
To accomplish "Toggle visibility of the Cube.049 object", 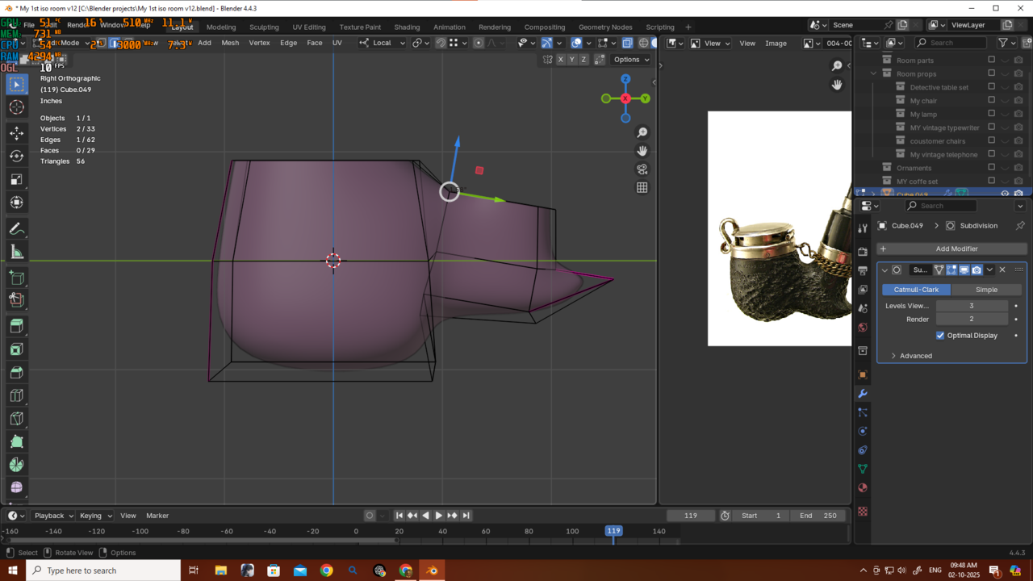I will tap(1005, 194).
